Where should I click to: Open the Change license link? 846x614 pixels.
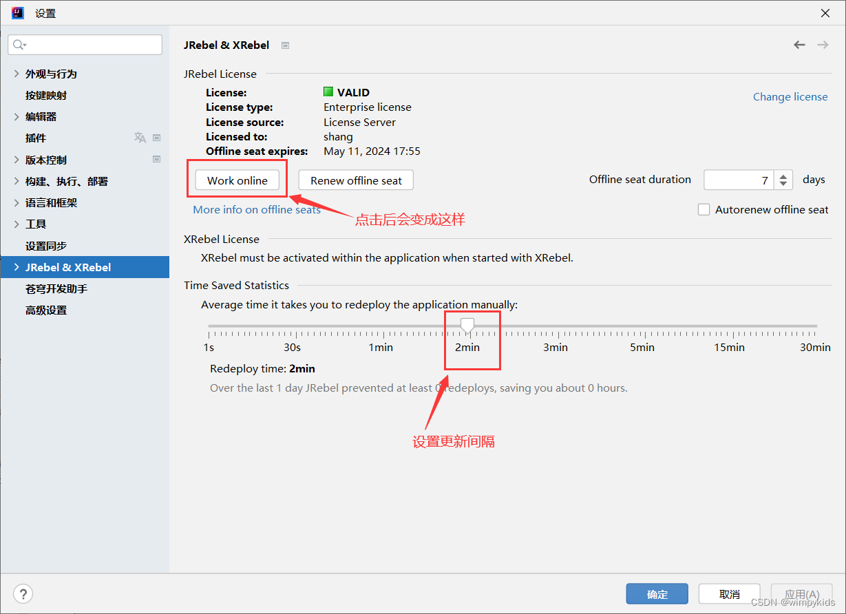(x=790, y=96)
